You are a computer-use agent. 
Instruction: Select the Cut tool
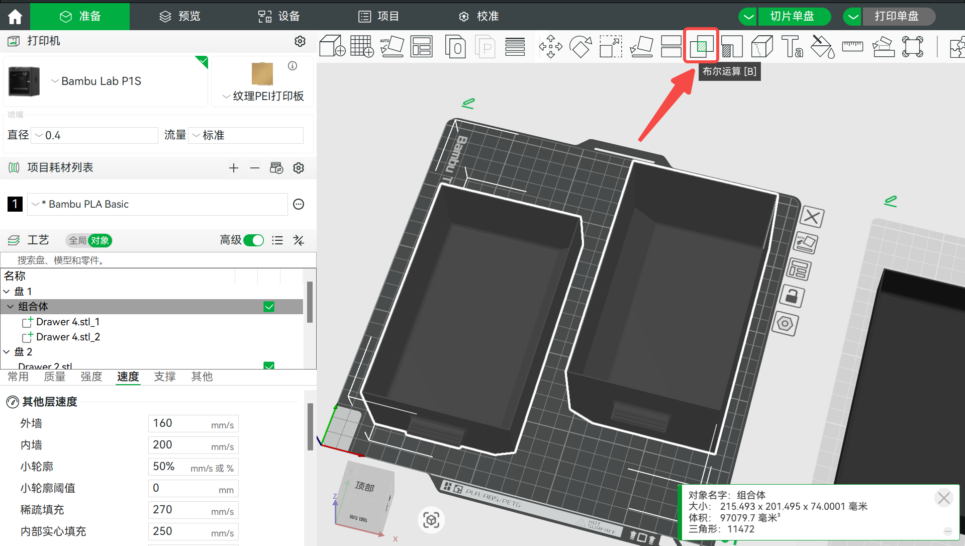[671, 46]
